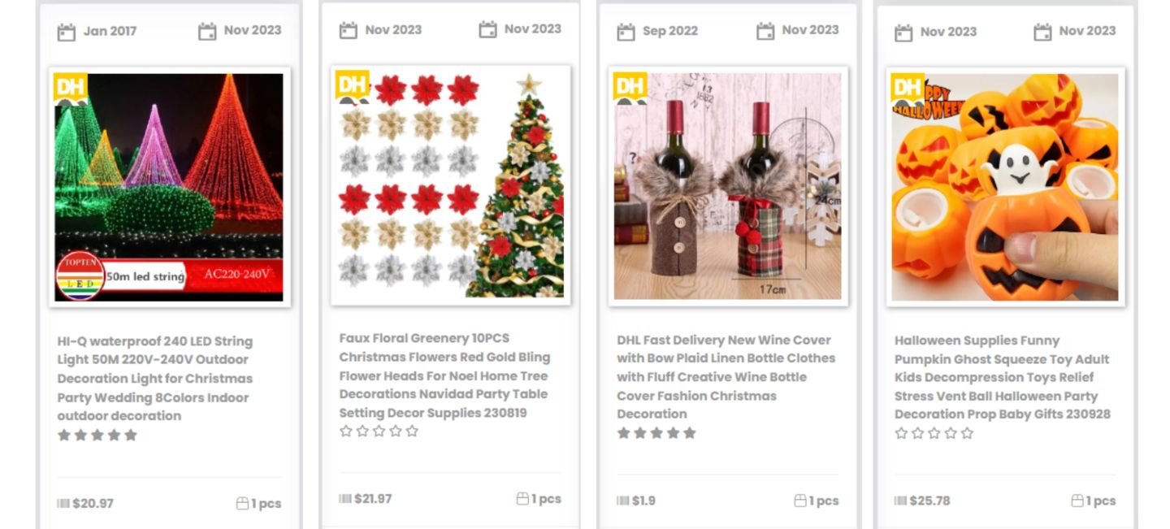Open Faux Floral Greenery Christmas Flowers title
The image size is (1170, 529).
[444, 375]
